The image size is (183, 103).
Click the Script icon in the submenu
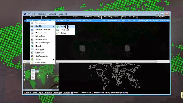coord(57,33)
